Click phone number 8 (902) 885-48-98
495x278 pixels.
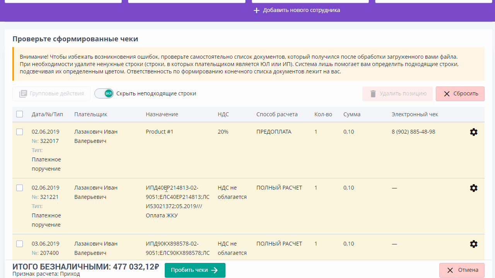click(413, 132)
